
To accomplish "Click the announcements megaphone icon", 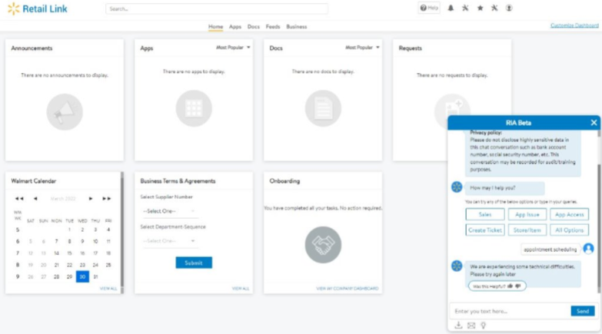I will 65,112.
